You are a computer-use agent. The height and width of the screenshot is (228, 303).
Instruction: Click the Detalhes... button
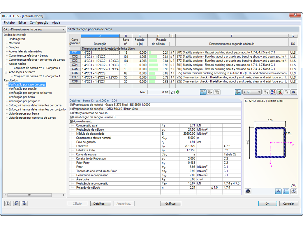100,204
